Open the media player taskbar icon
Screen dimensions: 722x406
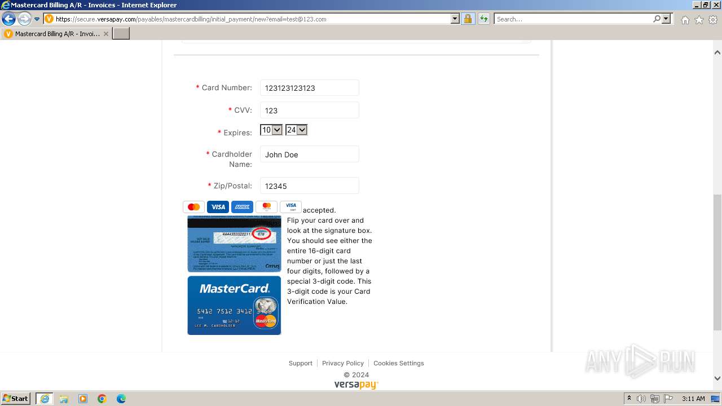(x=82, y=399)
